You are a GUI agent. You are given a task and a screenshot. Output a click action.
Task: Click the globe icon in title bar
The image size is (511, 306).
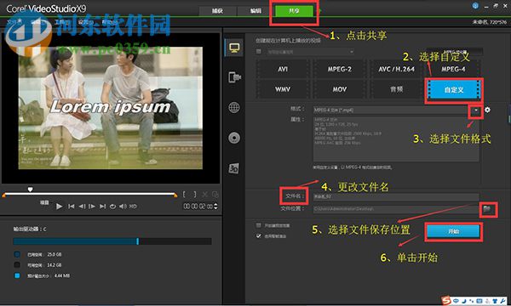coord(475,6)
